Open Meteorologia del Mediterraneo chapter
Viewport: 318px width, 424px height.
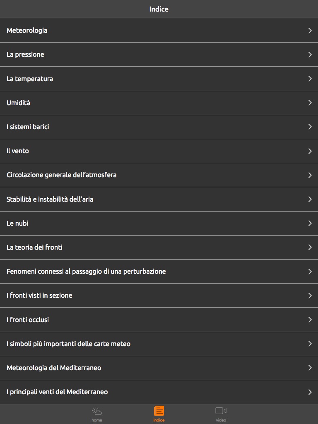click(x=54, y=368)
